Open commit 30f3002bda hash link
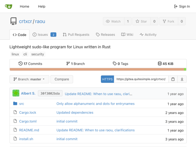Image resolution: width=196 pixels, height=147 pixels. 50,93
